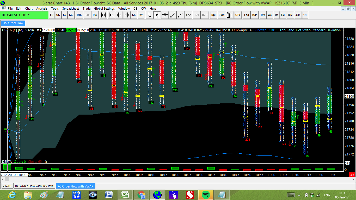Viewport: 356px width, 200px height.
Task: Select the HSI Order Flow chartbook tab
Action: 13,23
